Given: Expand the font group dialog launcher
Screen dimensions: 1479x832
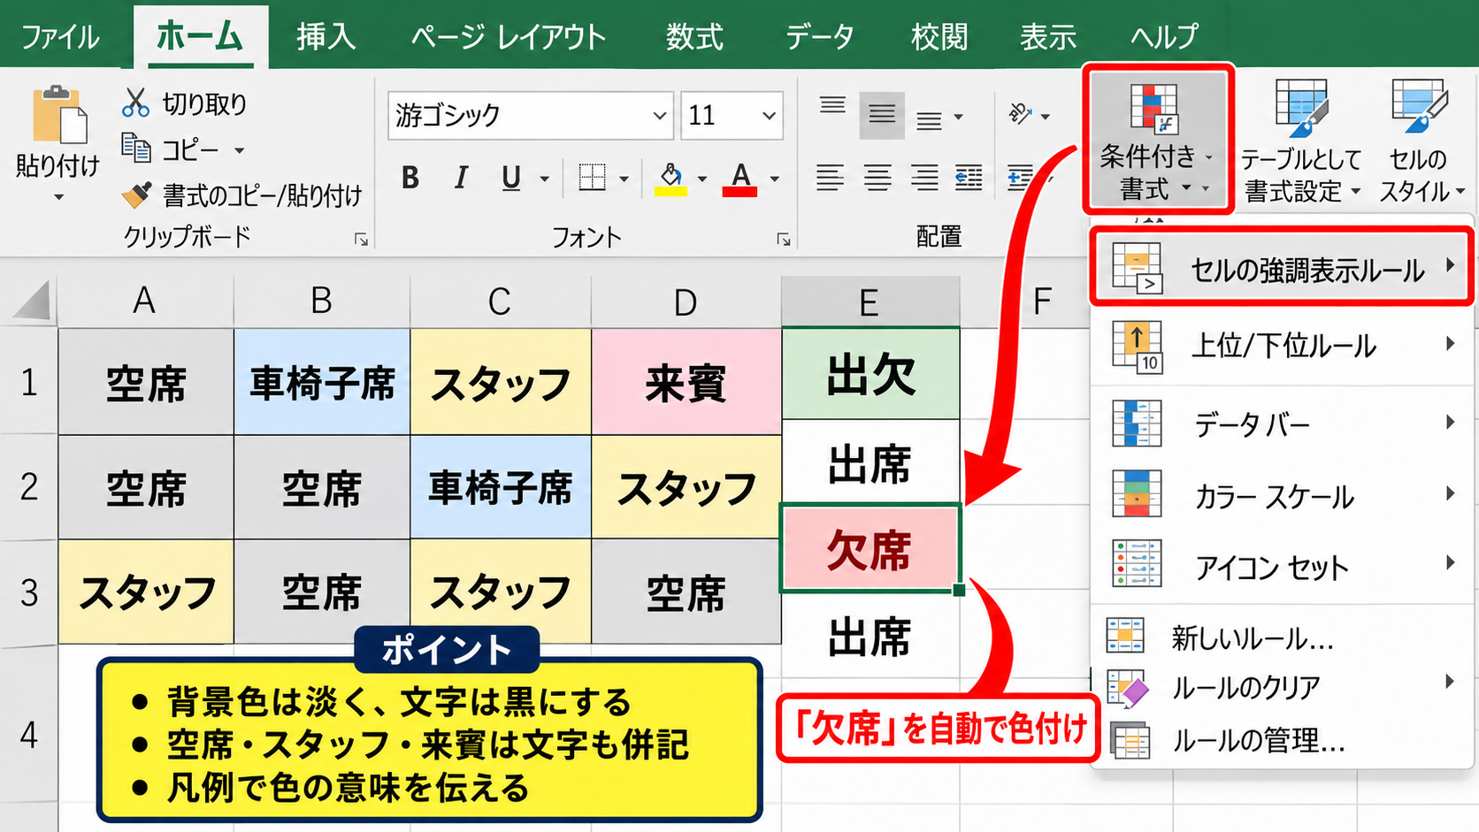Looking at the screenshot, I should pos(784,240).
